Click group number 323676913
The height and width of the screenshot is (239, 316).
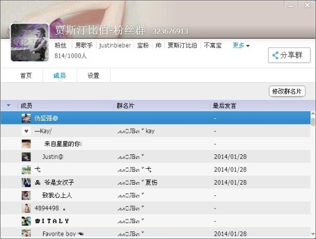pos(170,31)
